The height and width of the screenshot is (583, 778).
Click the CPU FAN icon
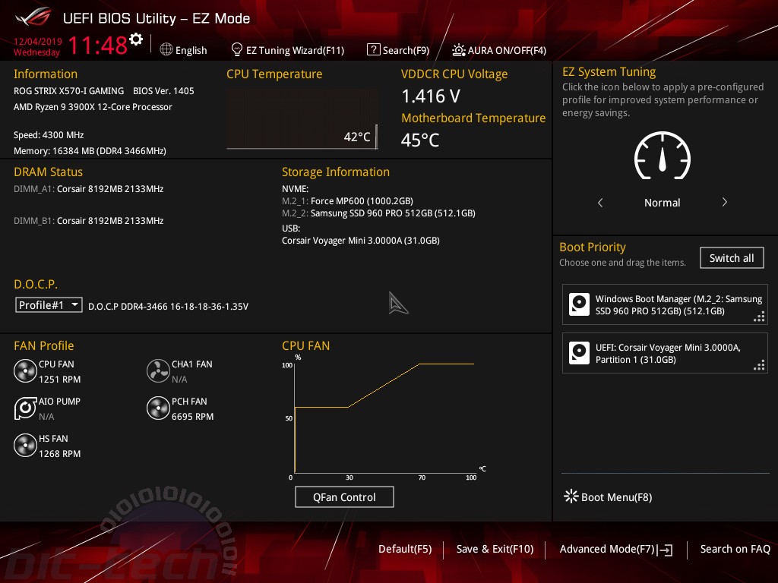pos(25,371)
